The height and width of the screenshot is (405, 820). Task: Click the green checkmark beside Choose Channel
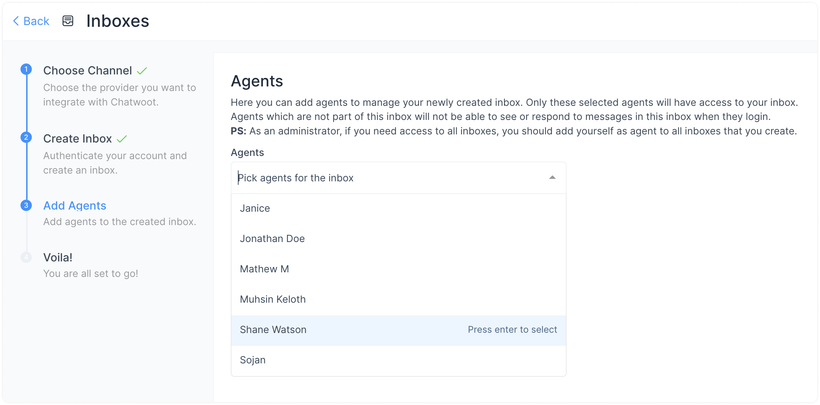(x=142, y=71)
